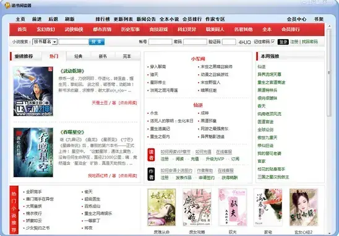Click the 注册 link beside login button
The height and width of the screenshot is (236, 339).
294,42
